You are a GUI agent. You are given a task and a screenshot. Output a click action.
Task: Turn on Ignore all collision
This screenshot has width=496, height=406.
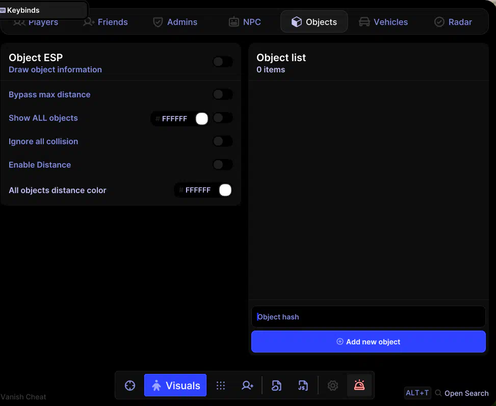point(222,142)
